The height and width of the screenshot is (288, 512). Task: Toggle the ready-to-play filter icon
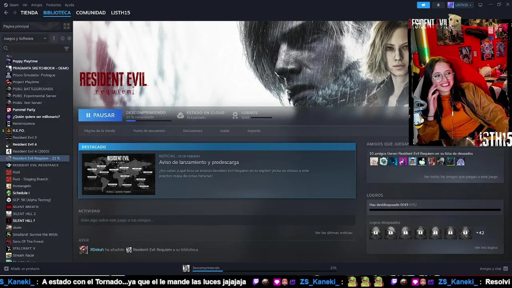point(69,38)
